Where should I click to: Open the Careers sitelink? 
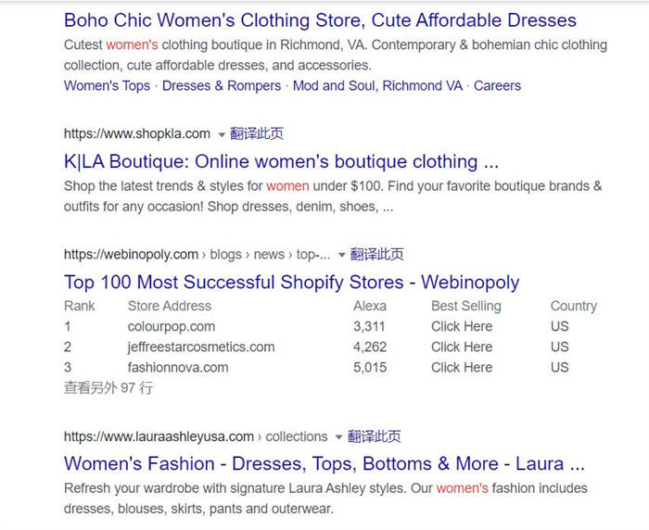[497, 85]
